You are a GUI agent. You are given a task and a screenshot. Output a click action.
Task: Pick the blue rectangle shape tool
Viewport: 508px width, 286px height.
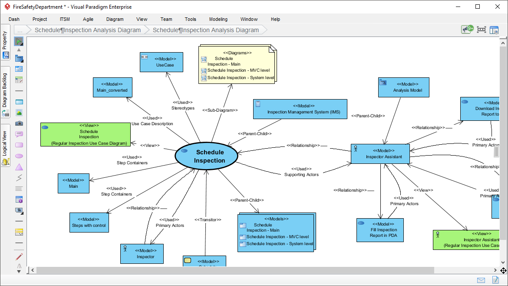point(19,102)
